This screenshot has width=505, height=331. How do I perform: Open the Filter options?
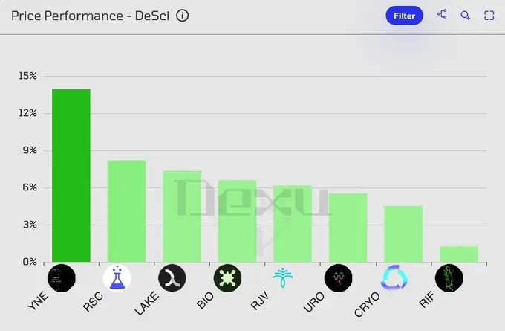pyautogui.click(x=404, y=16)
